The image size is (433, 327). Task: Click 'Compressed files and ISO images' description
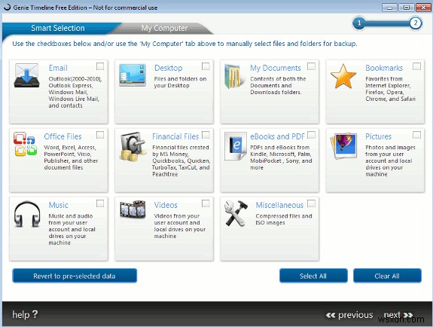284,219
